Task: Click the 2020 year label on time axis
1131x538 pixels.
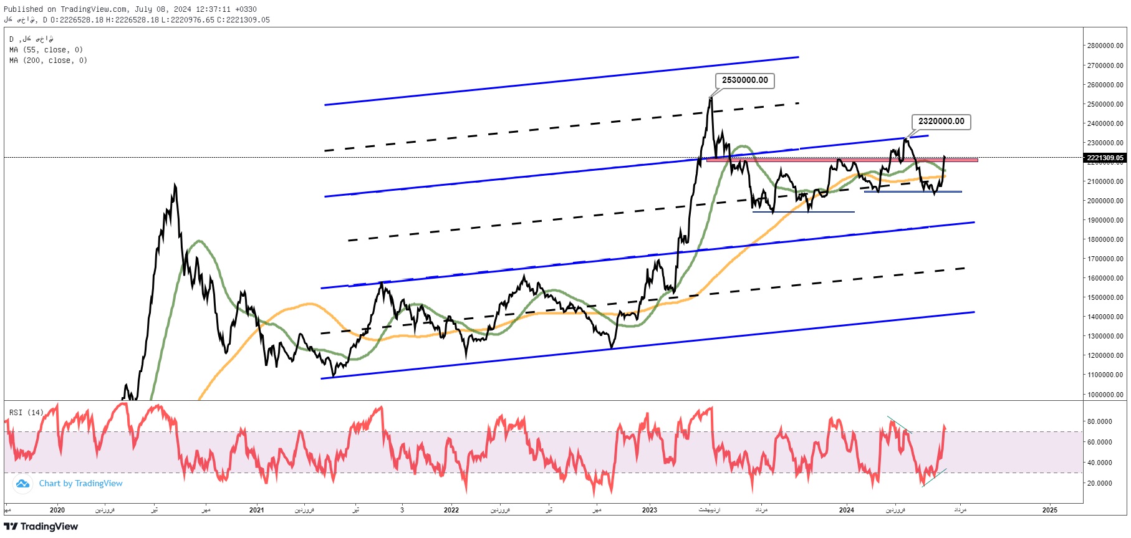Action: coord(57,510)
